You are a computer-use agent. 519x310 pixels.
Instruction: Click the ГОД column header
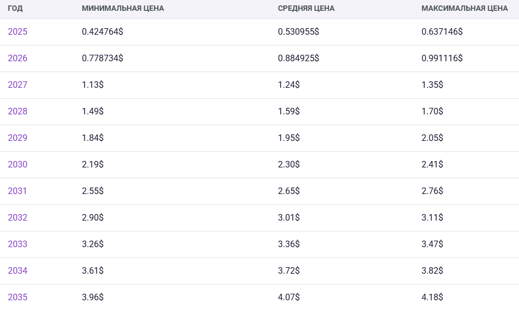point(15,9)
